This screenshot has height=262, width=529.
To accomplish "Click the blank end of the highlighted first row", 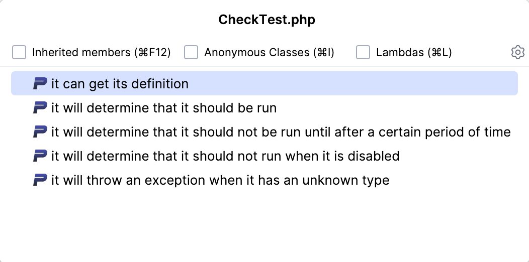I will (402, 84).
